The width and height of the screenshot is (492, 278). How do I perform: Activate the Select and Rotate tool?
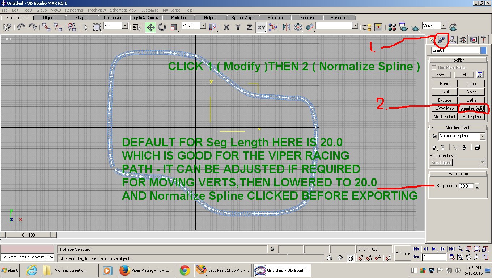162,27
